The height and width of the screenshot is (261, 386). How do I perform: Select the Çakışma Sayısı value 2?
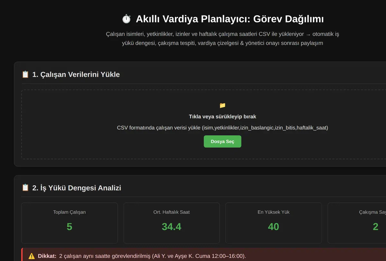(x=375, y=227)
